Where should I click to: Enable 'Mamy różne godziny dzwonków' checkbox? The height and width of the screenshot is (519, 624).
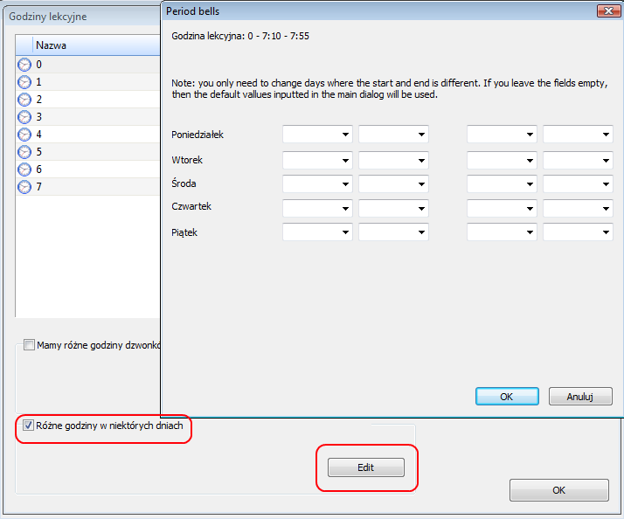click(29, 344)
